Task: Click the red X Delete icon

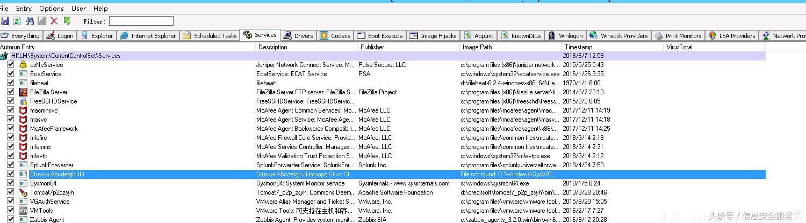Action: pos(54,21)
